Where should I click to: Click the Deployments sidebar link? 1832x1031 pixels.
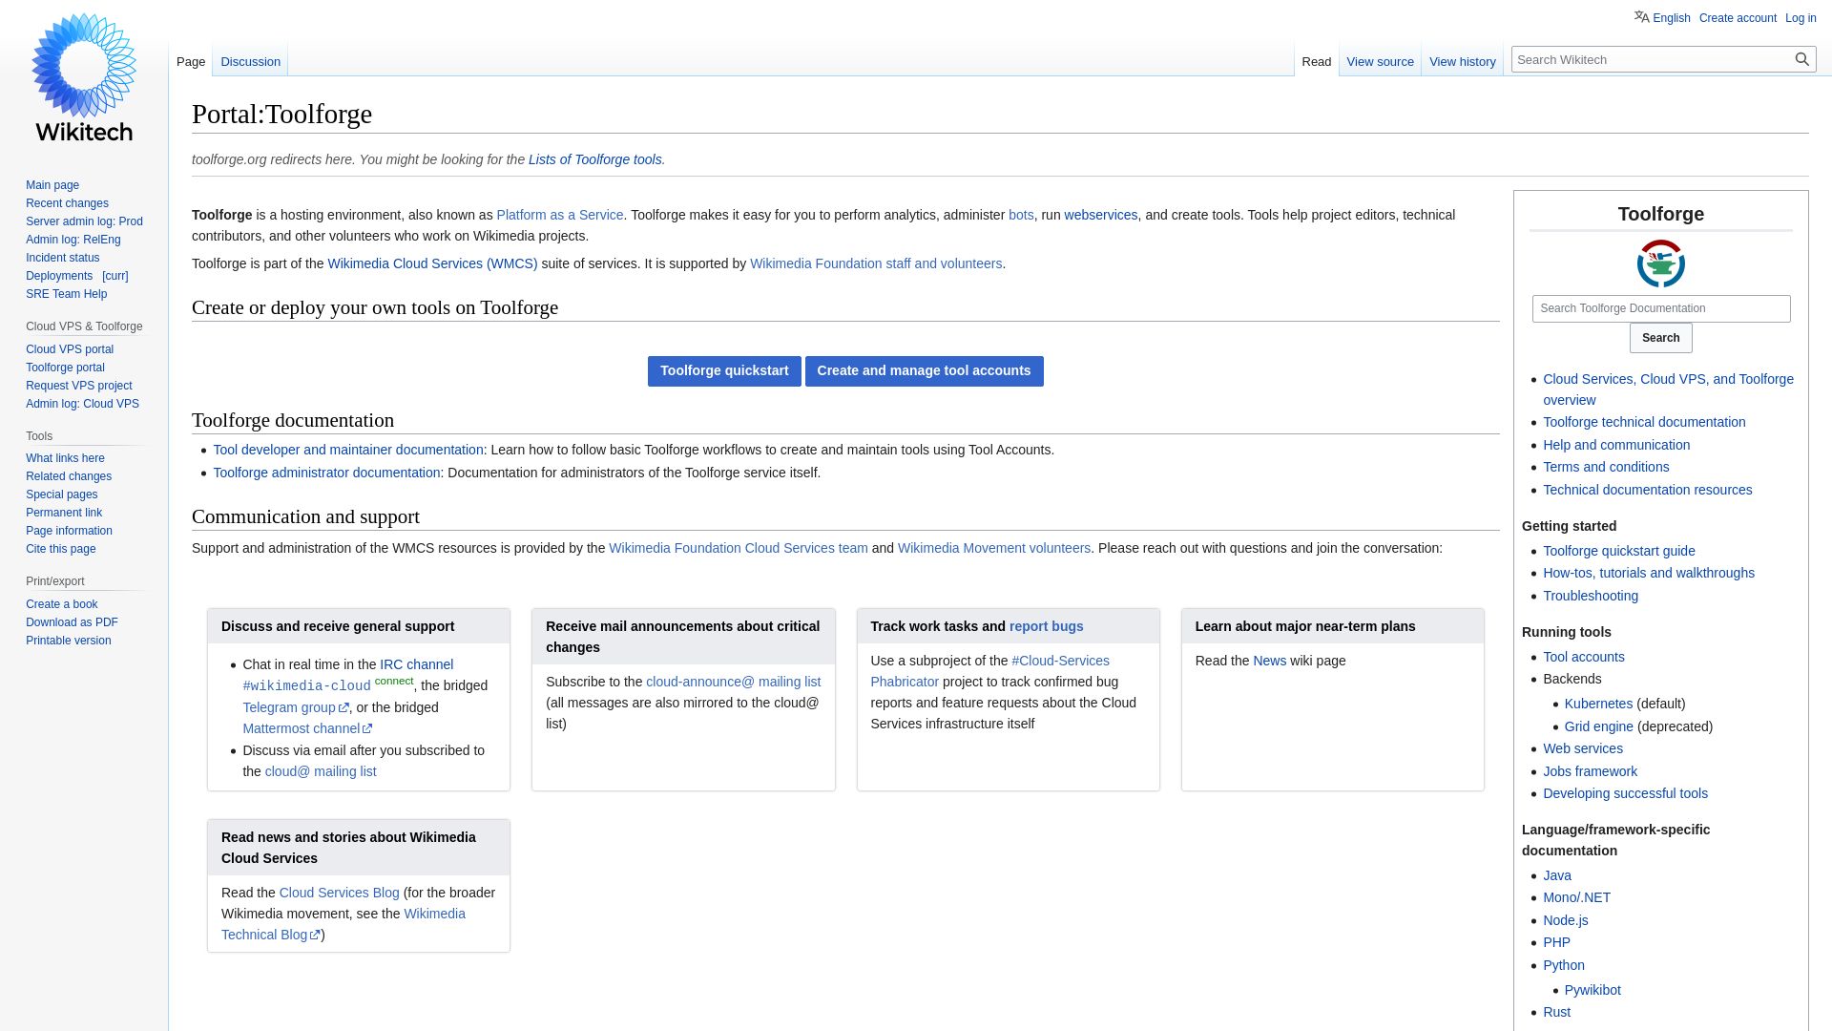[59, 276]
